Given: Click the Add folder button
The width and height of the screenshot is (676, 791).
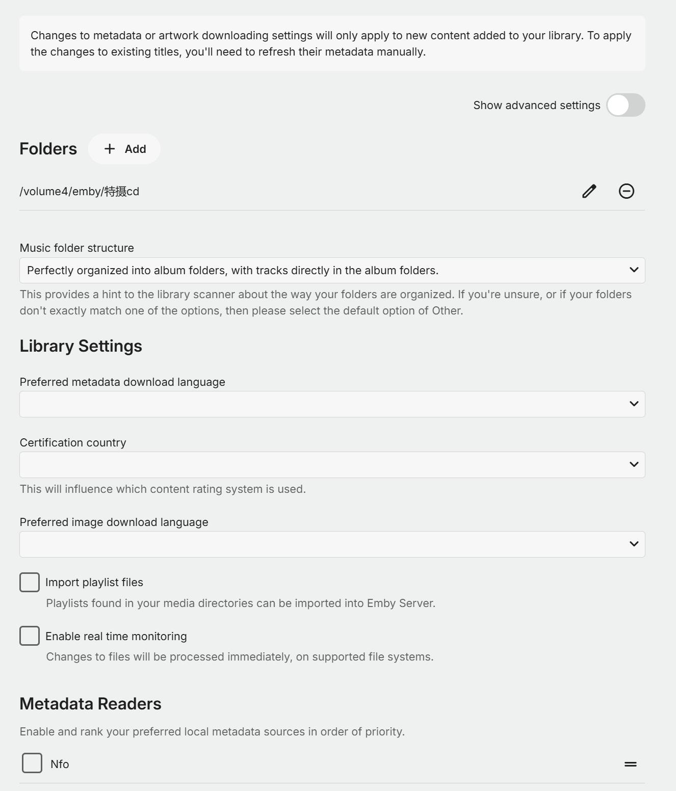Looking at the screenshot, I should (x=124, y=149).
